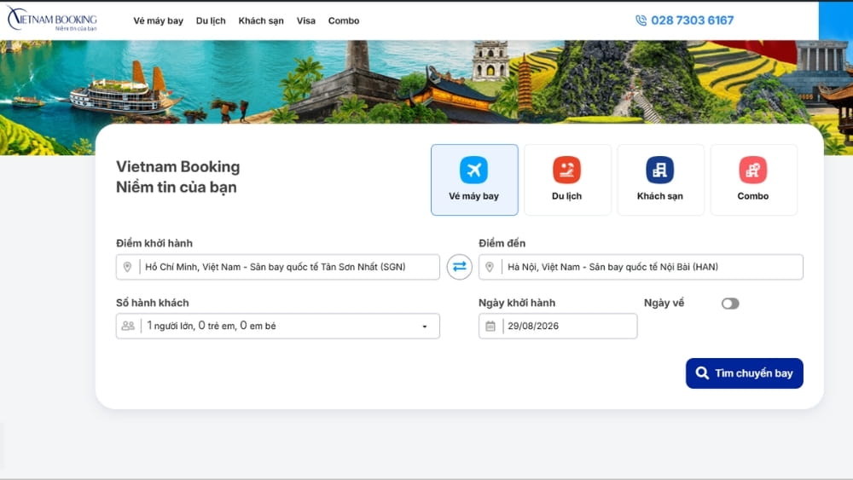The image size is (853, 480).
Task: Click the Vietnam Booking Niềm tin heading
Action: [x=178, y=176]
